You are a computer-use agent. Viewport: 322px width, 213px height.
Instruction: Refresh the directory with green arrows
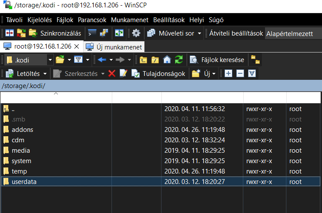coord(179,60)
